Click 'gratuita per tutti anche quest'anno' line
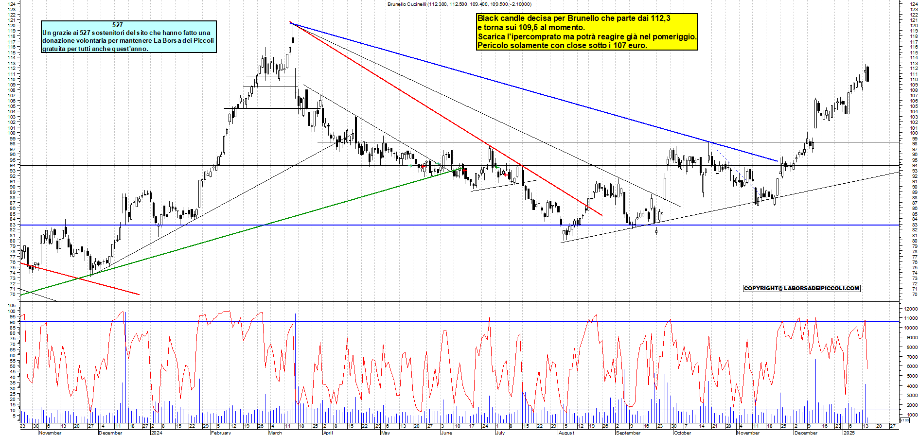The width and height of the screenshot is (919, 435). click(x=95, y=49)
